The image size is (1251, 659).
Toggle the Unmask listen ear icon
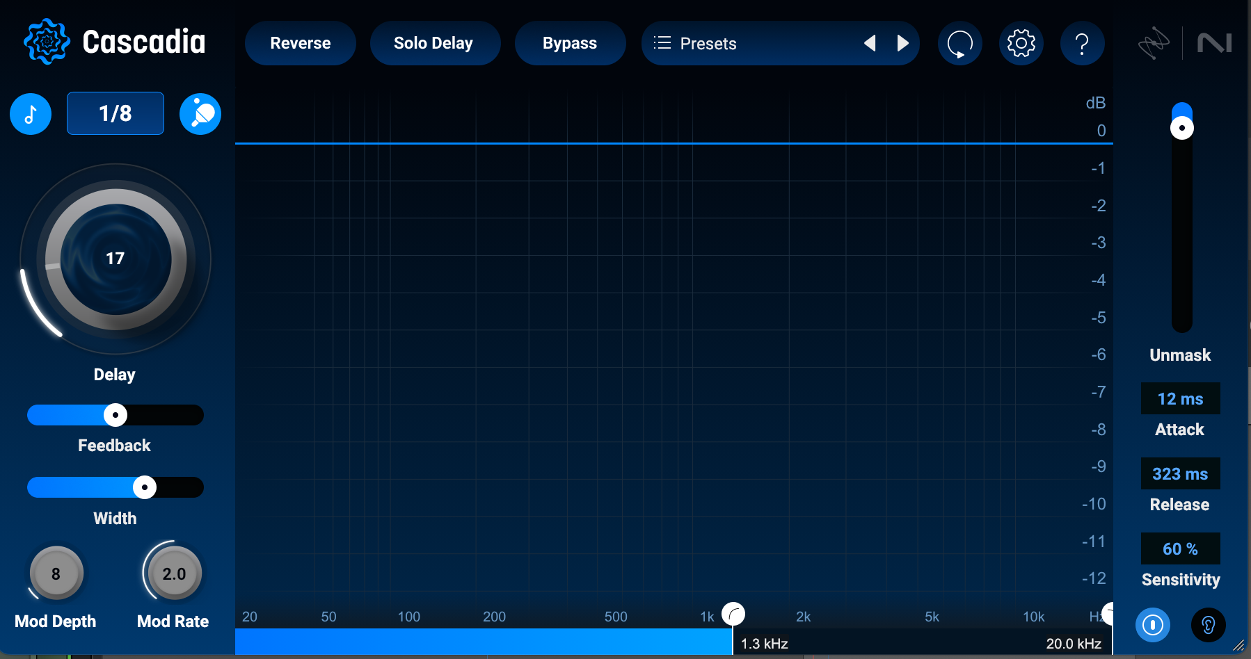[1209, 625]
